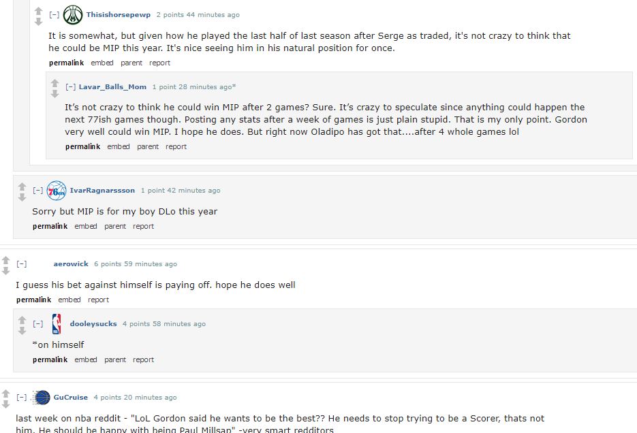Downvote IvarRagnarssson's comment

point(22,197)
